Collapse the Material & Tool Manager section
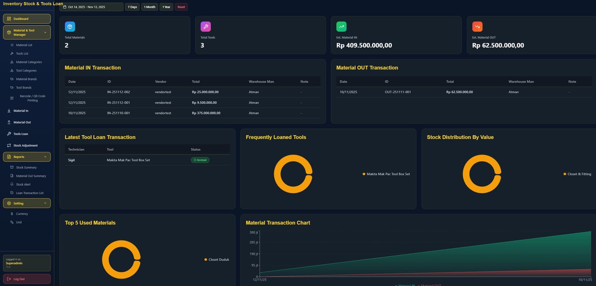 click(45, 32)
